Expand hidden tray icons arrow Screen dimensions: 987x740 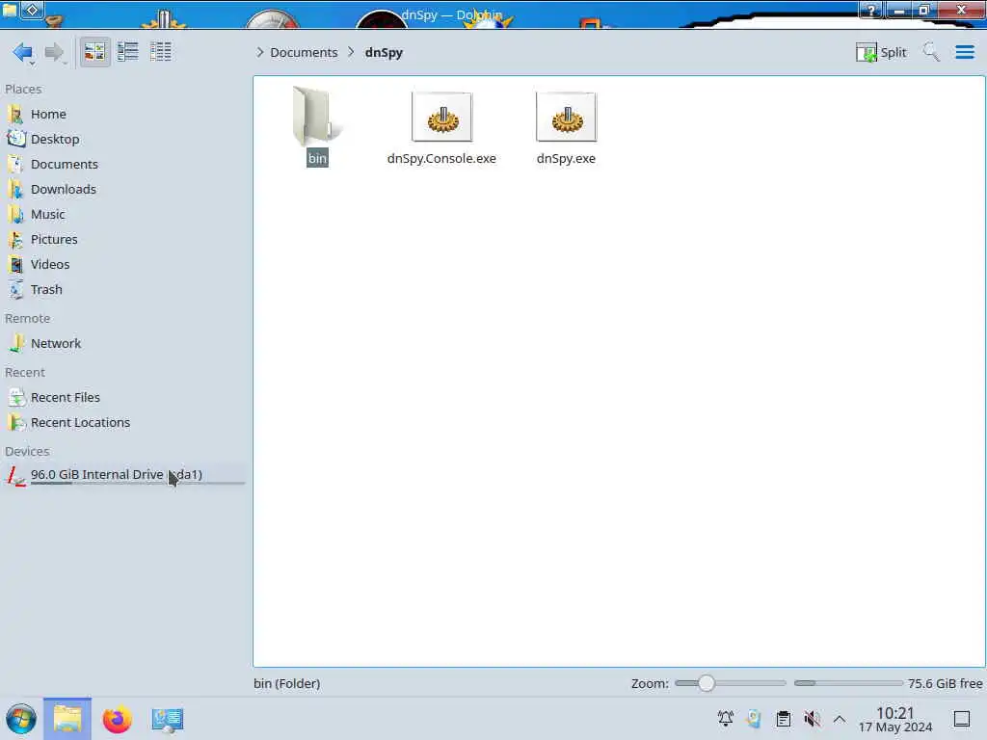pos(840,719)
